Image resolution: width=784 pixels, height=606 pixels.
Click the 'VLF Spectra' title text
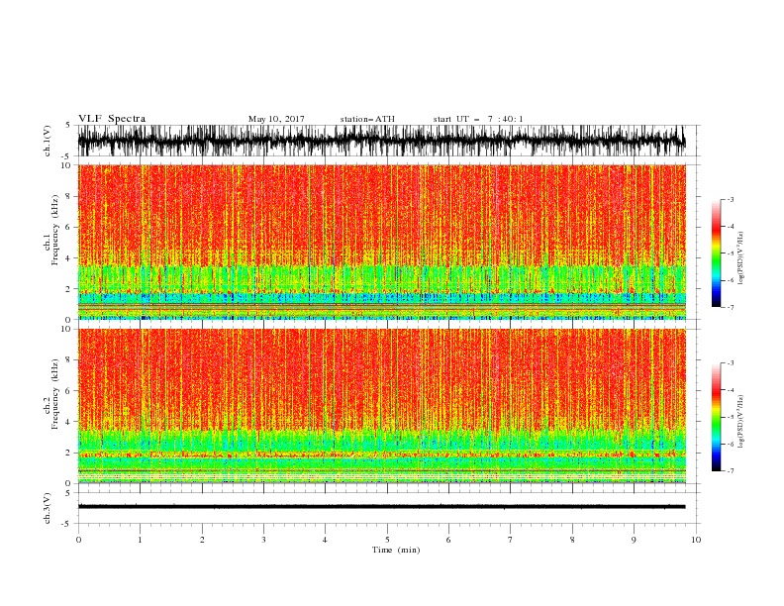click(112, 119)
